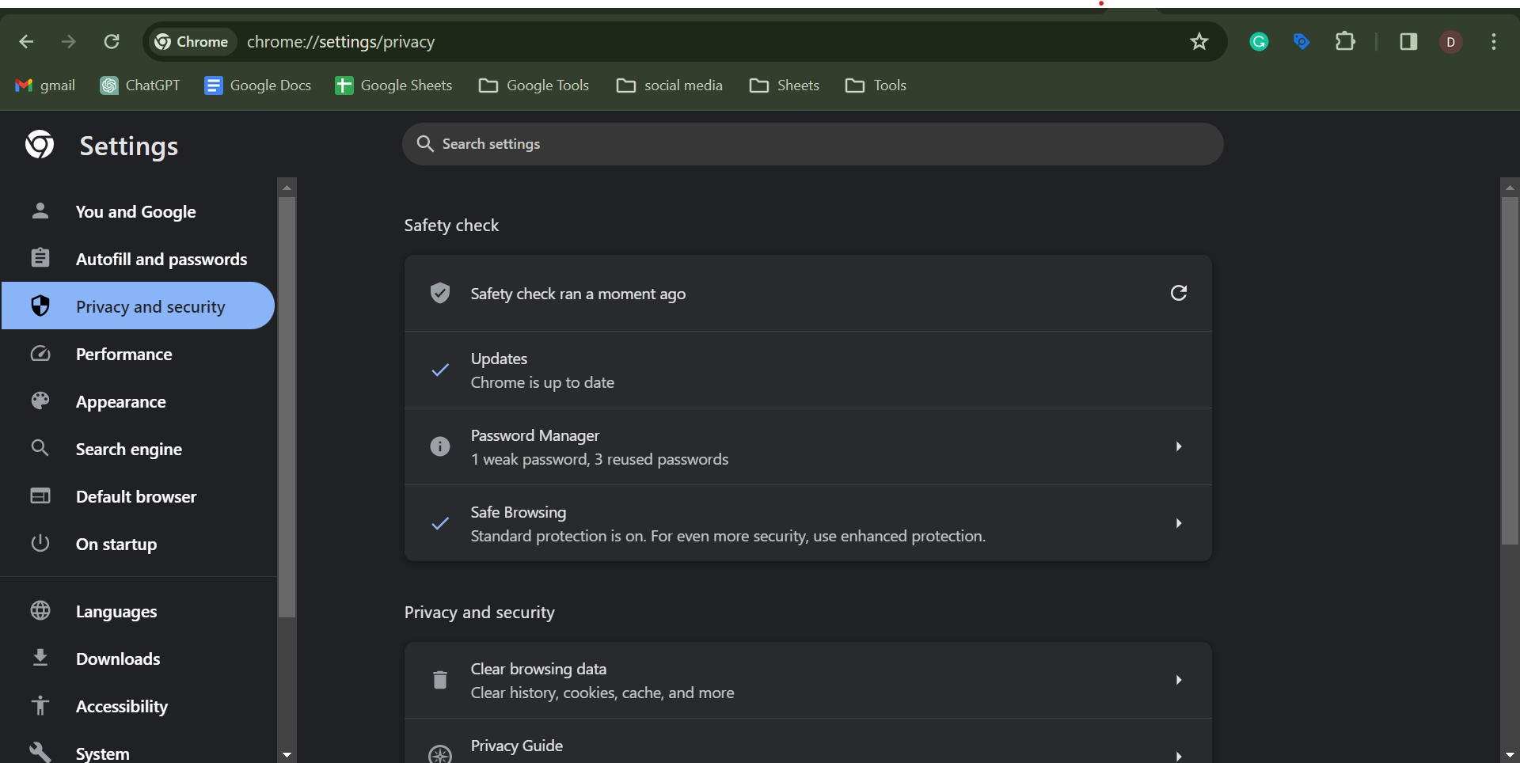Expand the Clear browsing data row arrow

pos(1179,680)
